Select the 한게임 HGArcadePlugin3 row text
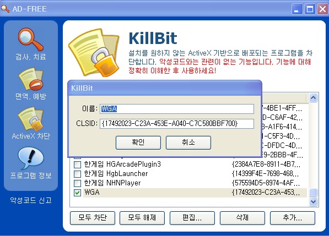329x236 pixels. [122, 164]
